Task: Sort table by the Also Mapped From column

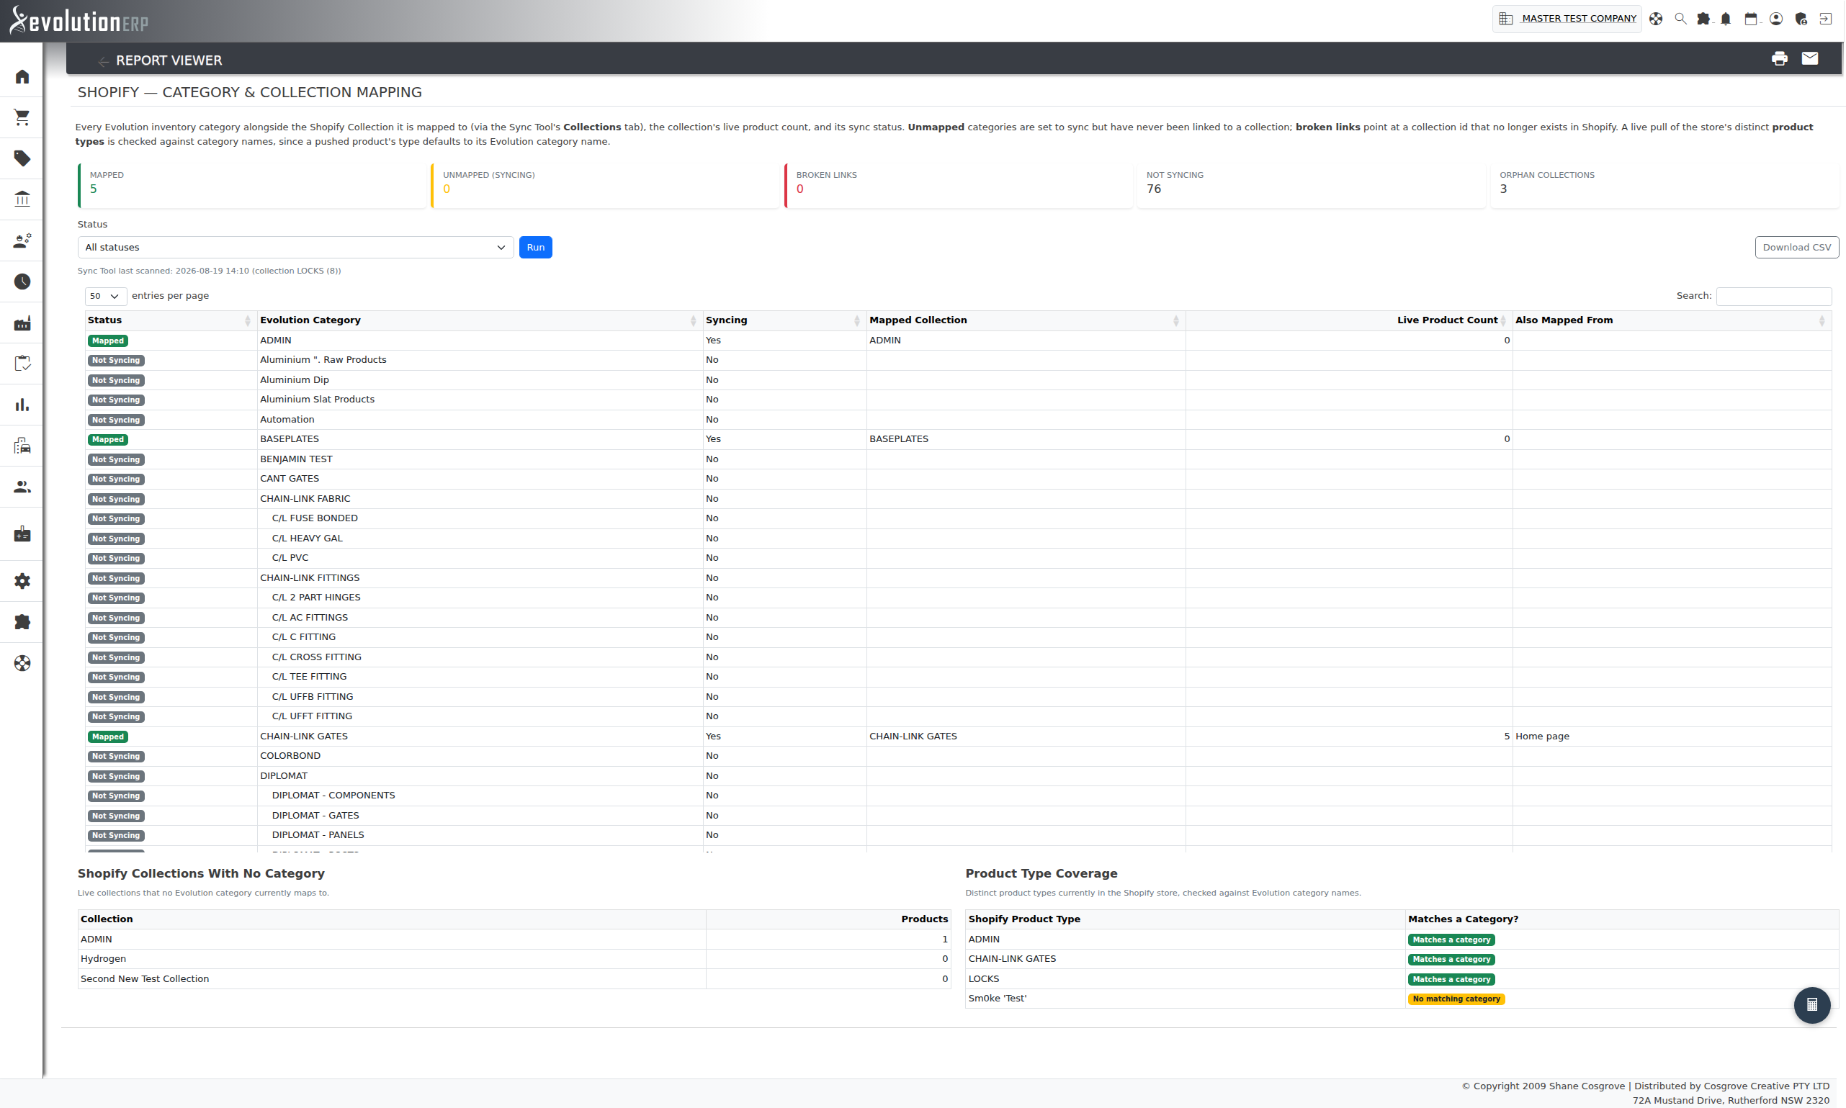Action: coord(1671,320)
